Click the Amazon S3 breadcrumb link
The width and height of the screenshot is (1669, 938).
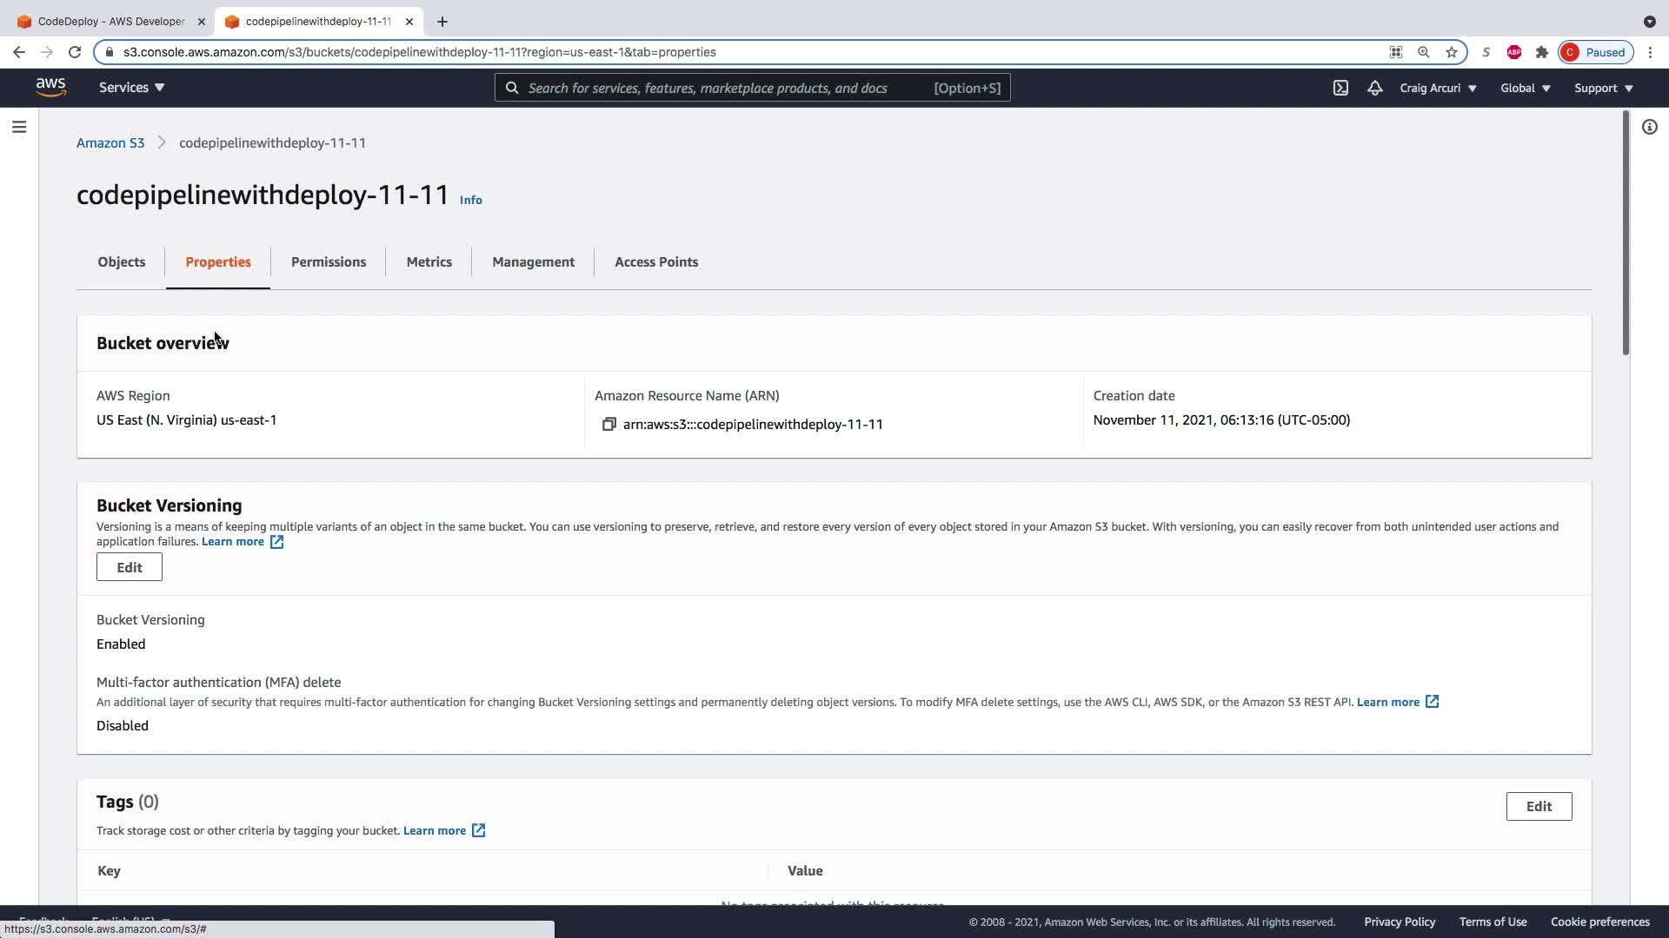pyautogui.click(x=110, y=142)
